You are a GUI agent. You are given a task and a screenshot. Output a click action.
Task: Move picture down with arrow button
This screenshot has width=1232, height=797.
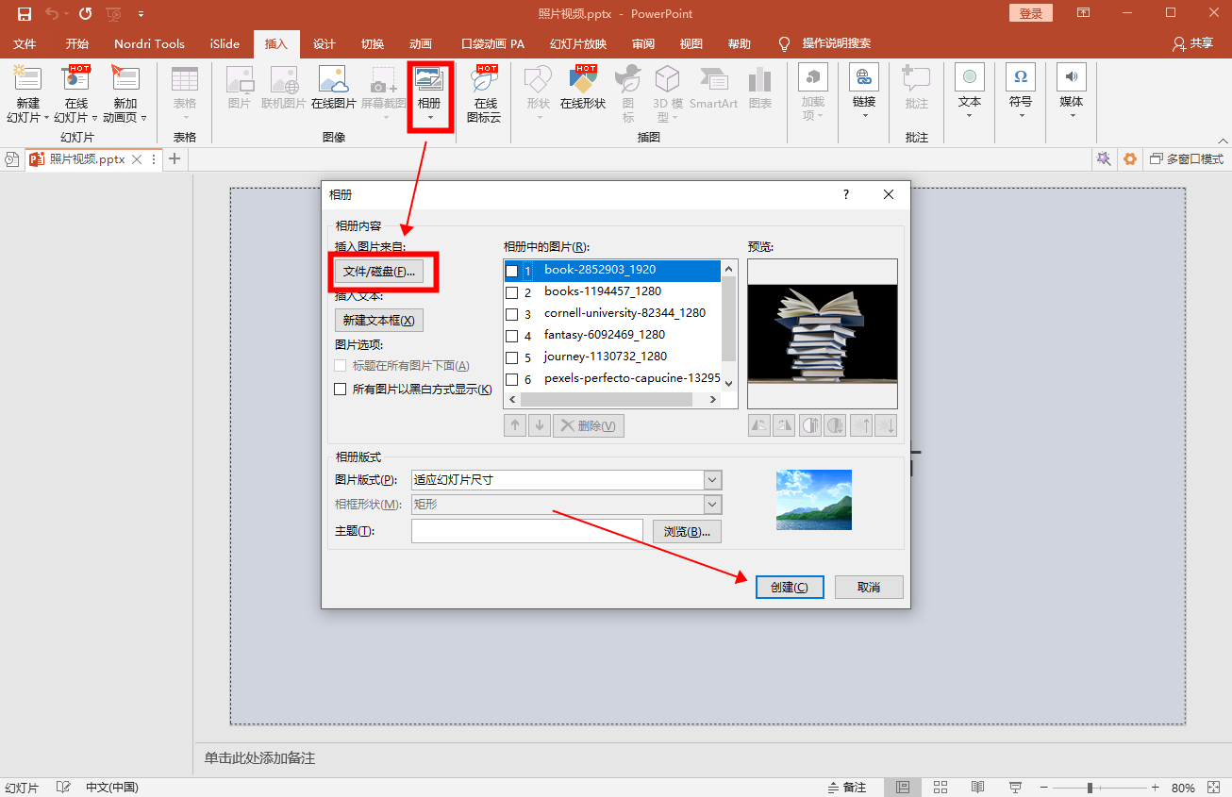[540, 425]
